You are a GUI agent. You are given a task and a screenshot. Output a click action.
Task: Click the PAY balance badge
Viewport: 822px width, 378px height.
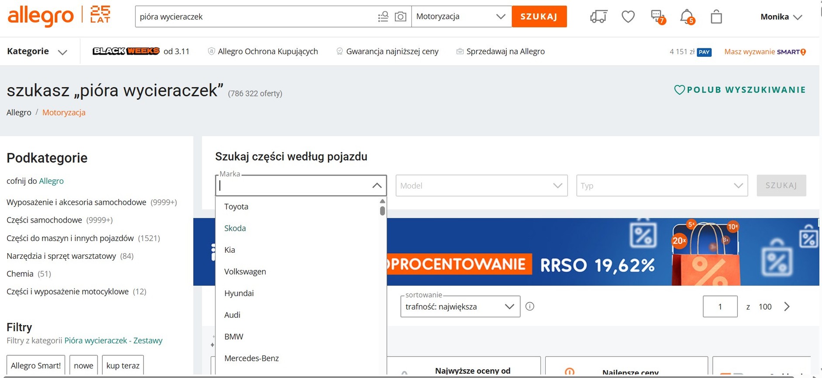click(704, 52)
